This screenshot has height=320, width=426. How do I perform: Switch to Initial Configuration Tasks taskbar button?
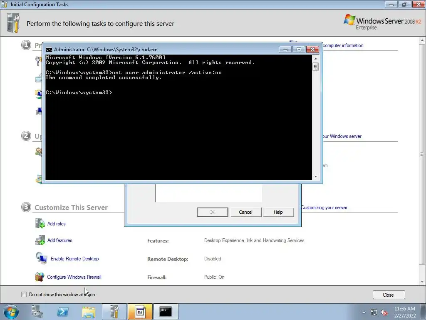pyautogui.click(x=114, y=312)
